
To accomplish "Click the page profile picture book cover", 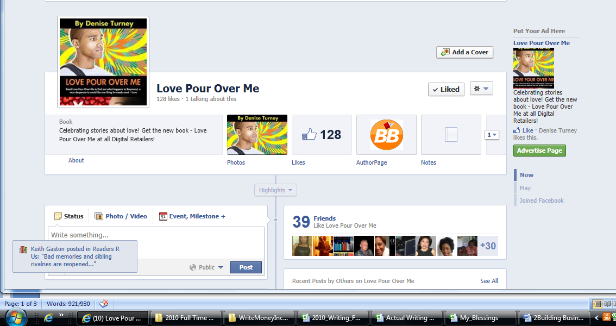I will 103,61.
